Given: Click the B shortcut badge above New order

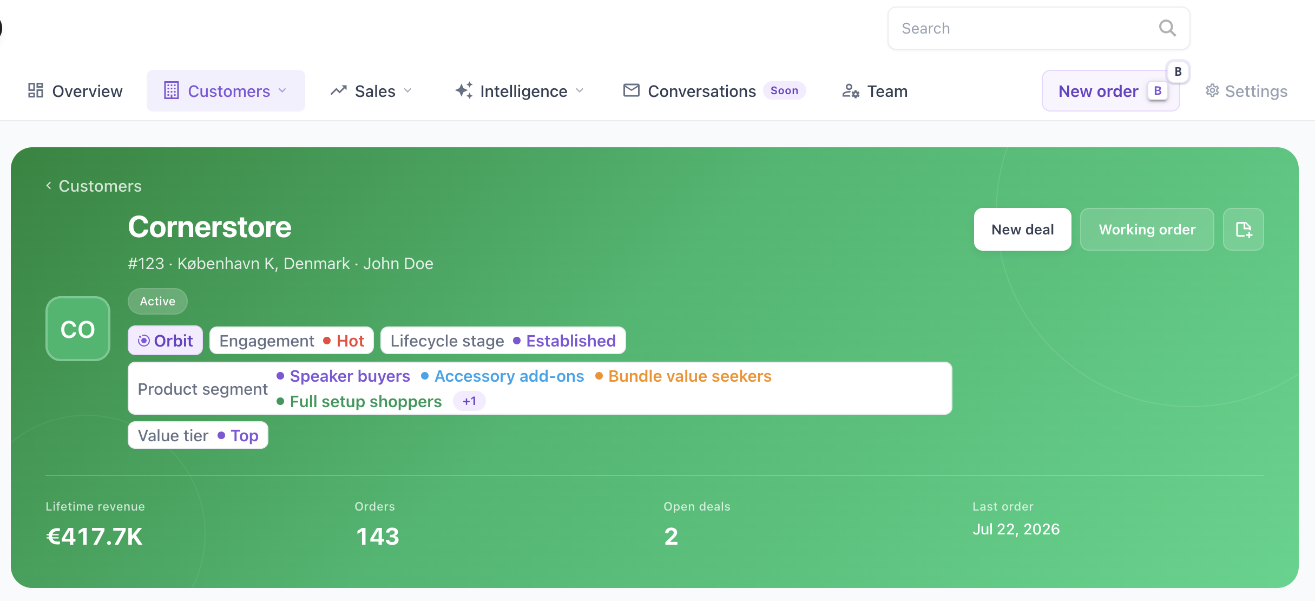Looking at the screenshot, I should 1178,71.
